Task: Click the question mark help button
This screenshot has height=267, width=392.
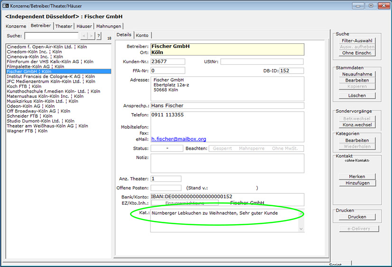Action: [x=99, y=36]
